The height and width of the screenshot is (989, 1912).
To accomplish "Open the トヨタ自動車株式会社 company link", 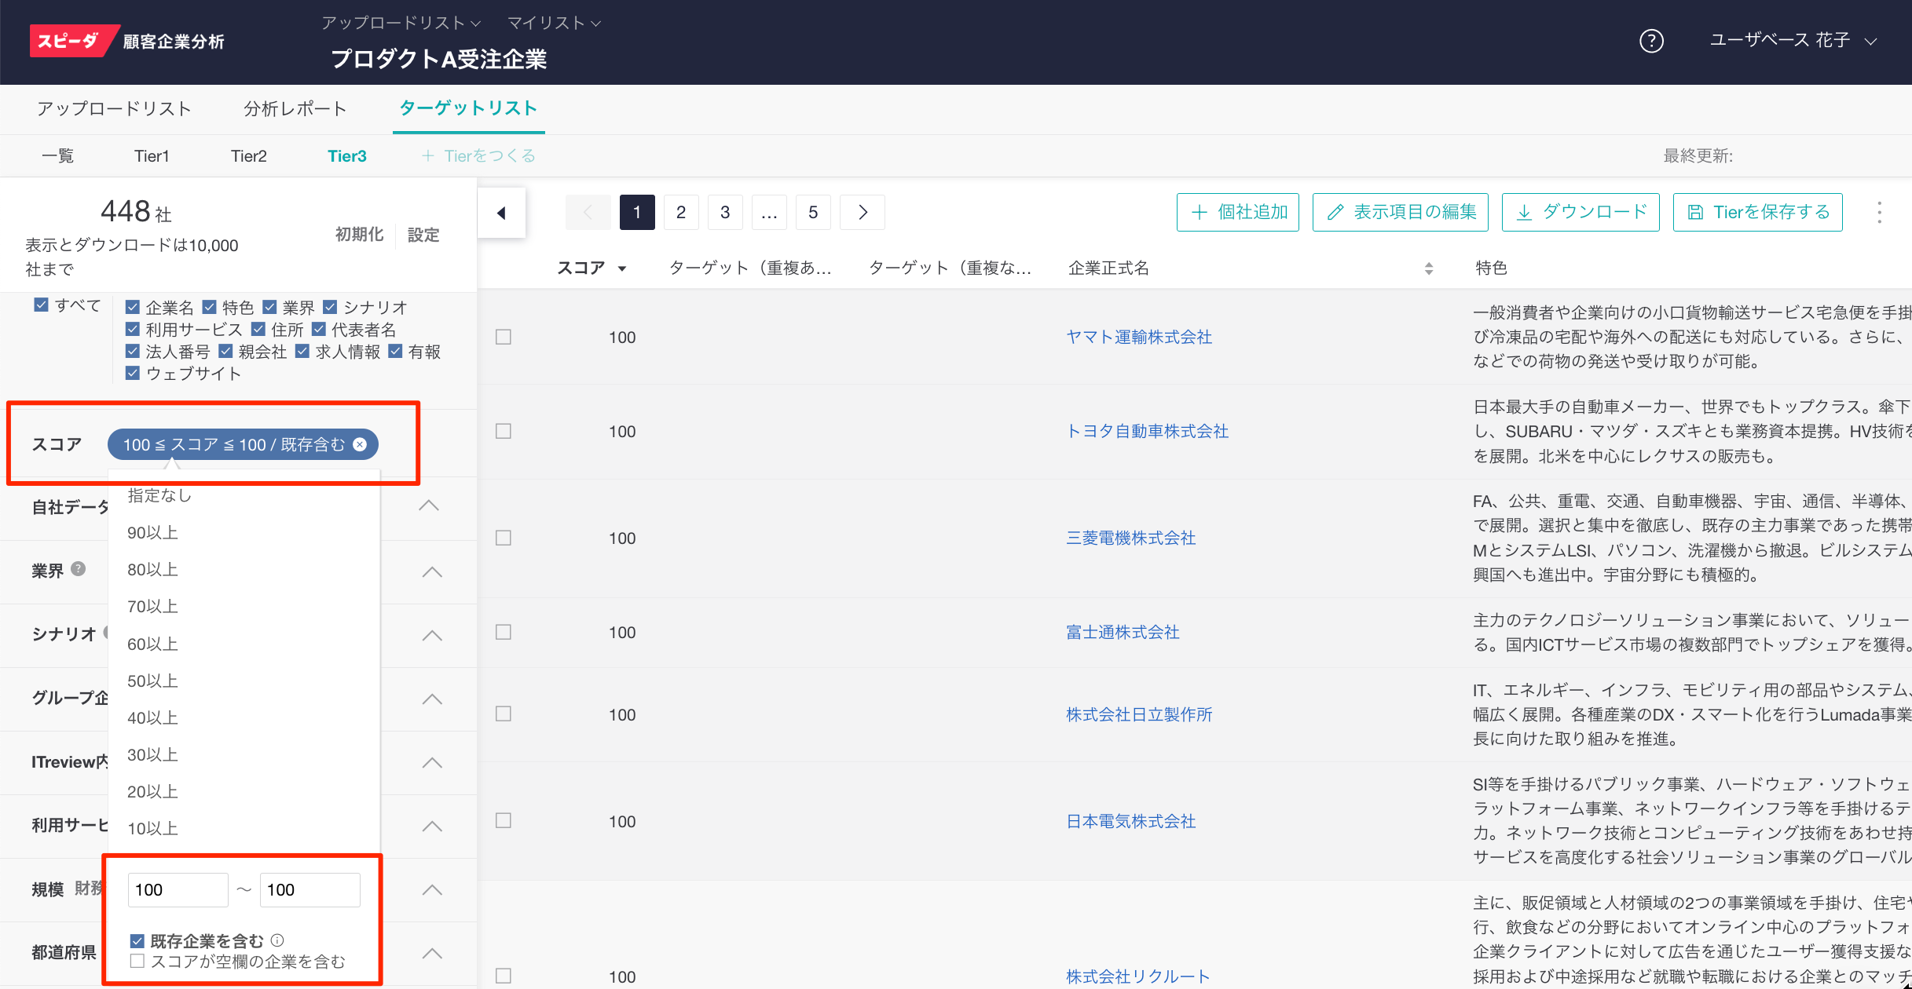I will click(x=1147, y=431).
